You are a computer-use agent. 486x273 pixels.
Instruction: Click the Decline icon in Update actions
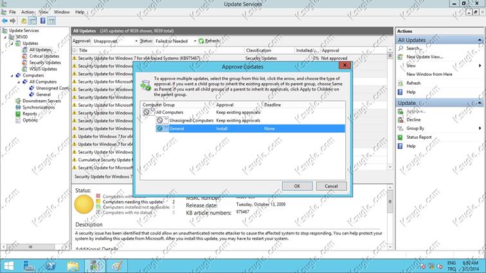[x=401, y=120]
